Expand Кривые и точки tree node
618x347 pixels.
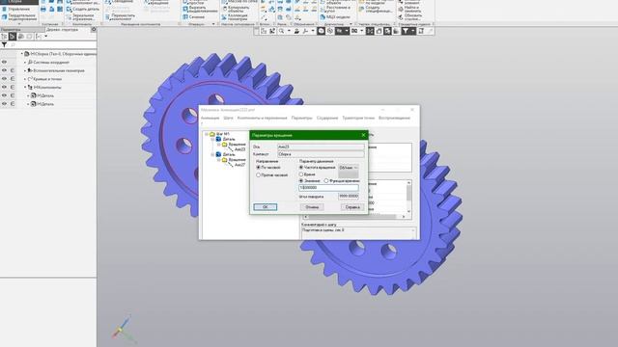point(25,79)
